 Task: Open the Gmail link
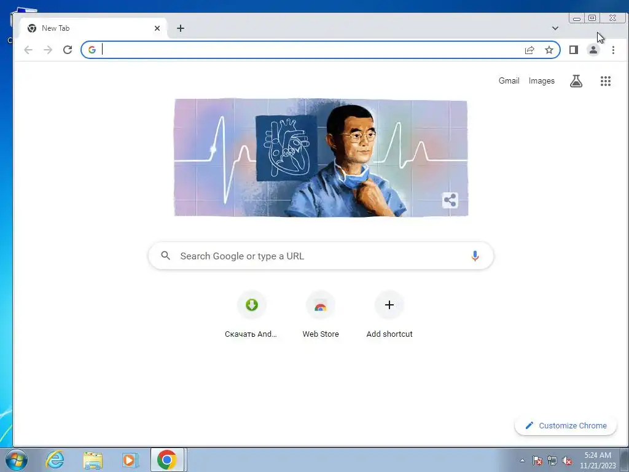point(509,81)
